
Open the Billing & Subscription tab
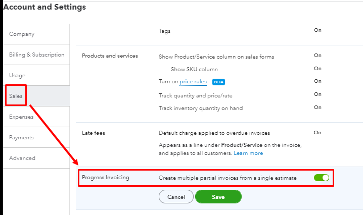[36, 55]
